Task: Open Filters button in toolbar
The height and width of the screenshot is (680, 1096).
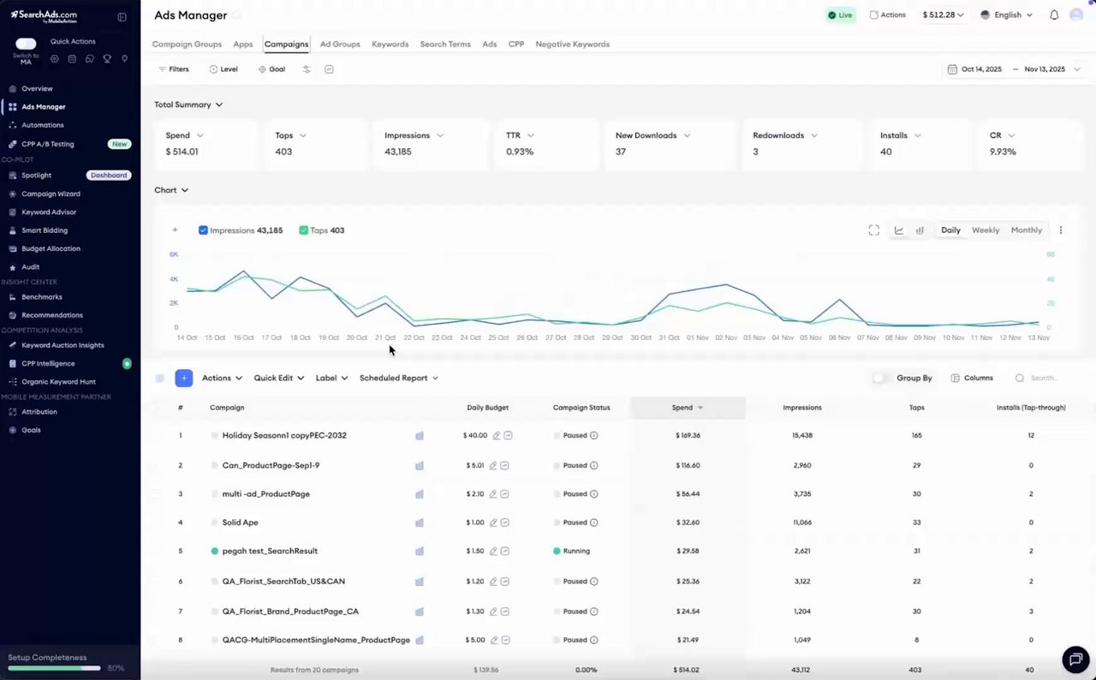Action: click(174, 69)
